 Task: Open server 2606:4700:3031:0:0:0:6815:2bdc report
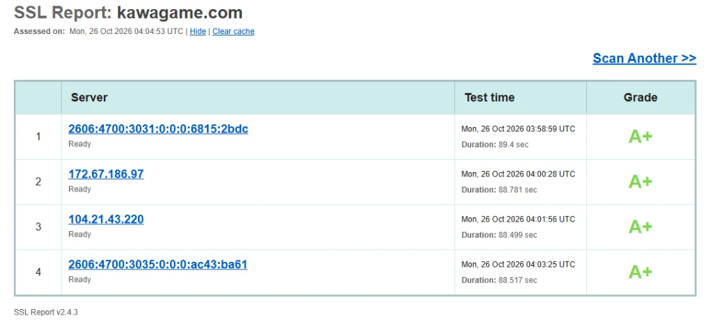pos(158,129)
